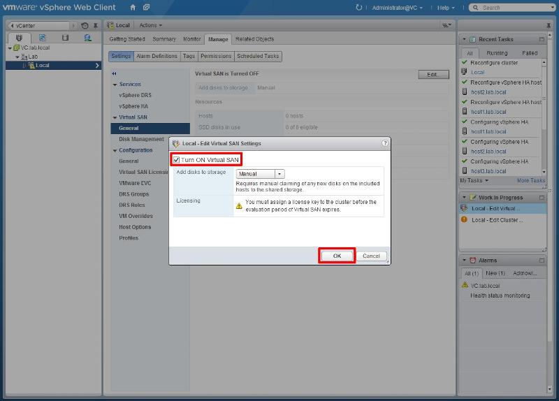Viewport: 559px width, 401px height.
Task: Switch to the Summary tab
Action: click(164, 39)
